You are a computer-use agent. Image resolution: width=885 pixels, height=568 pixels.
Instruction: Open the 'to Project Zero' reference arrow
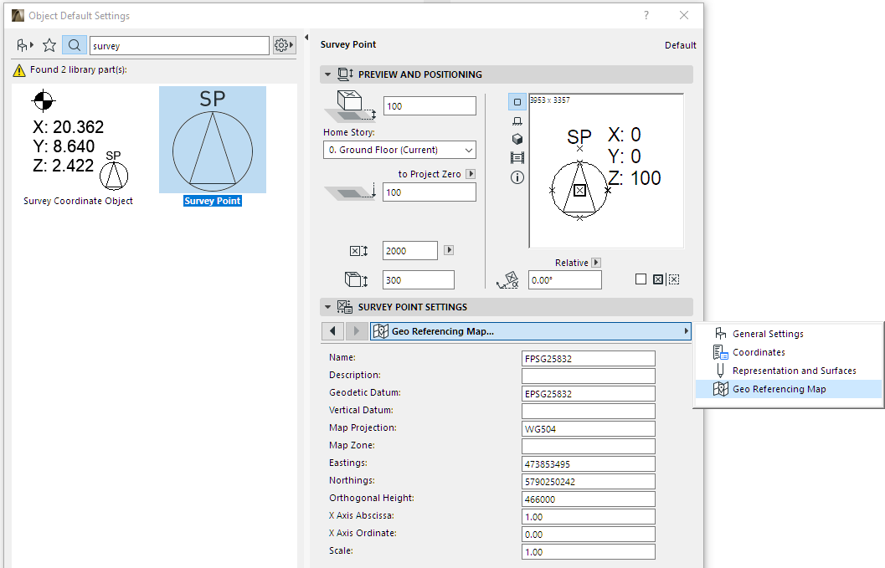coord(471,174)
